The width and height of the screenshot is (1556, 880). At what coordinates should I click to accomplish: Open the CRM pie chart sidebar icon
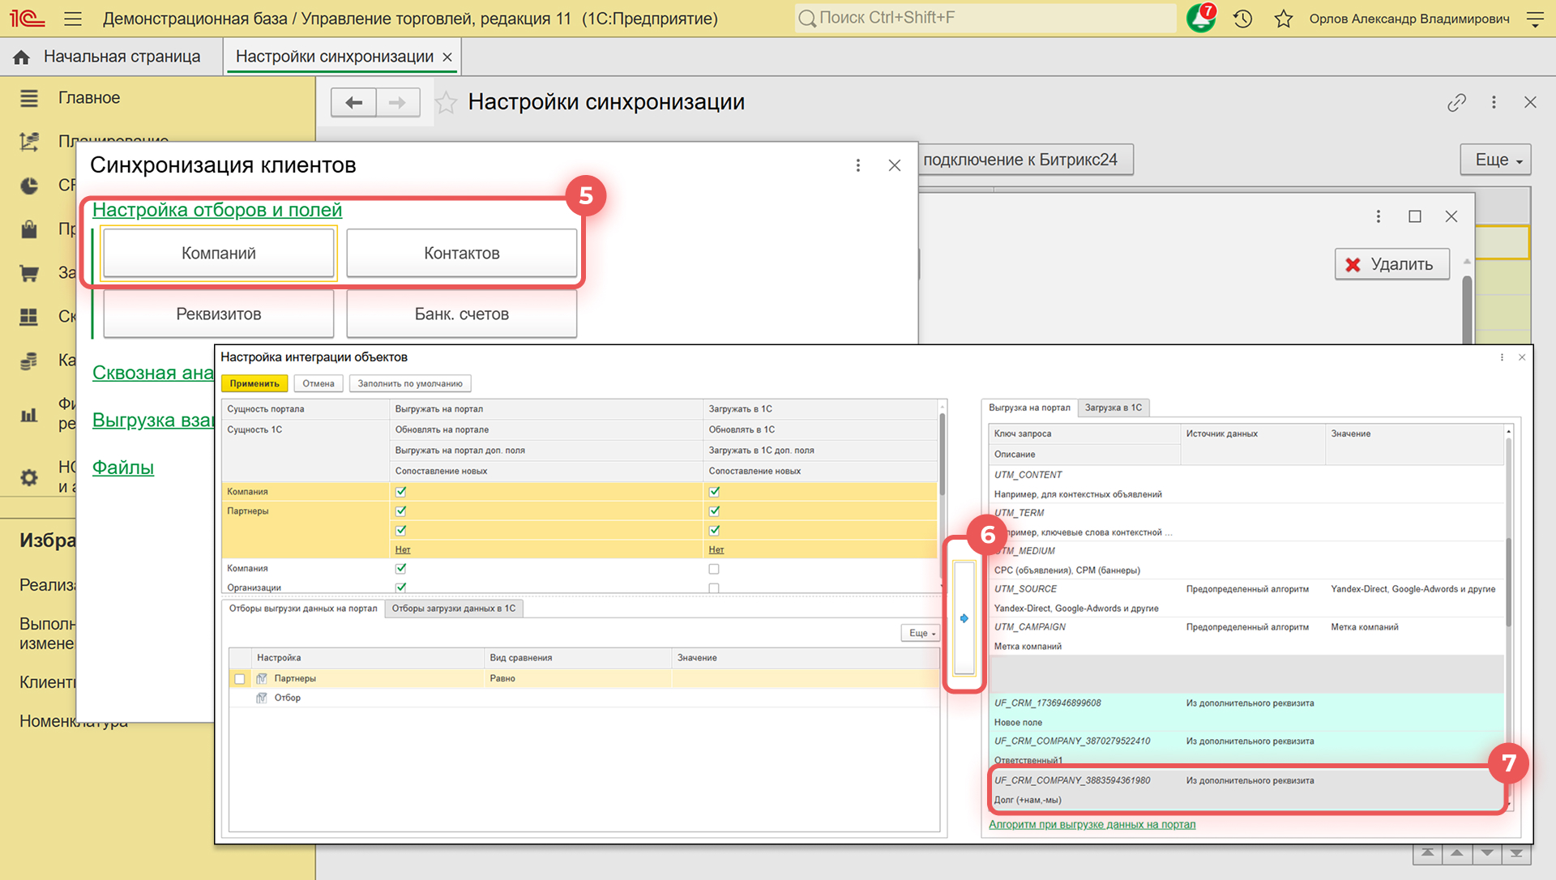(29, 186)
